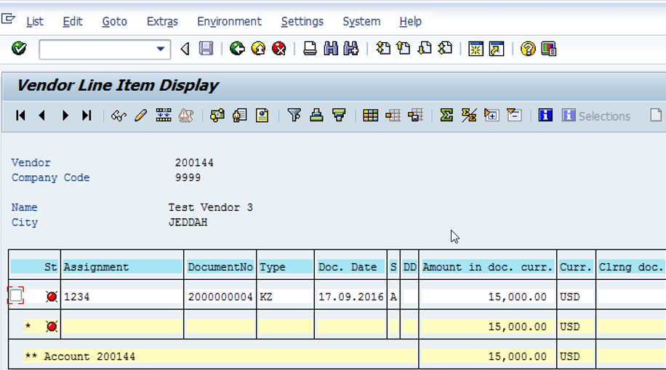Click the Sort Descending icon
This screenshot has height=370, width=666.
tap(339, 116)
